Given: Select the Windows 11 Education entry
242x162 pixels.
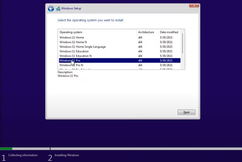Looking at the screenshot, I should [x=74, y=51].
